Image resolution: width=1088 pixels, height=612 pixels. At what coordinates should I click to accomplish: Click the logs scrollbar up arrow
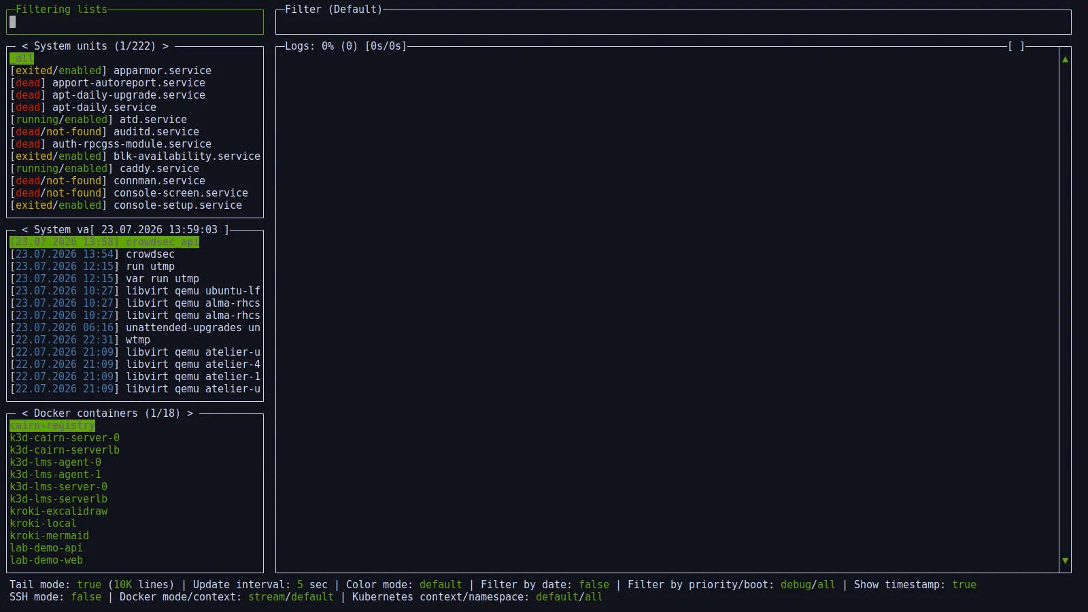(1065, 59)
